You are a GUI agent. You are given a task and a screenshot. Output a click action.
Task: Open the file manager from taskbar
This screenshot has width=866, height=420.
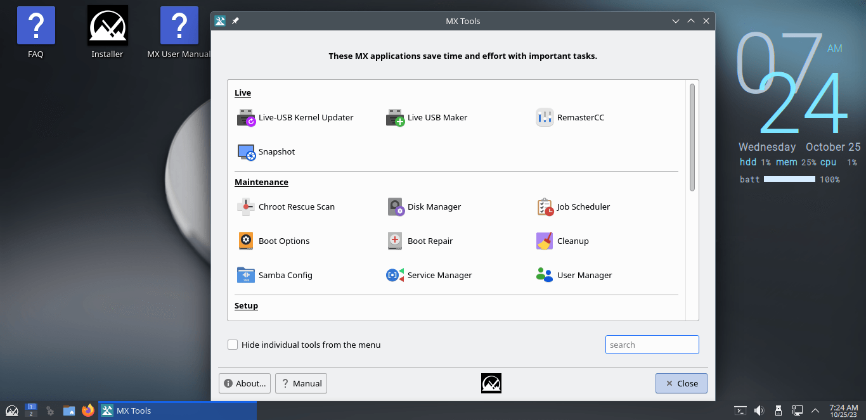pos(69,410)
